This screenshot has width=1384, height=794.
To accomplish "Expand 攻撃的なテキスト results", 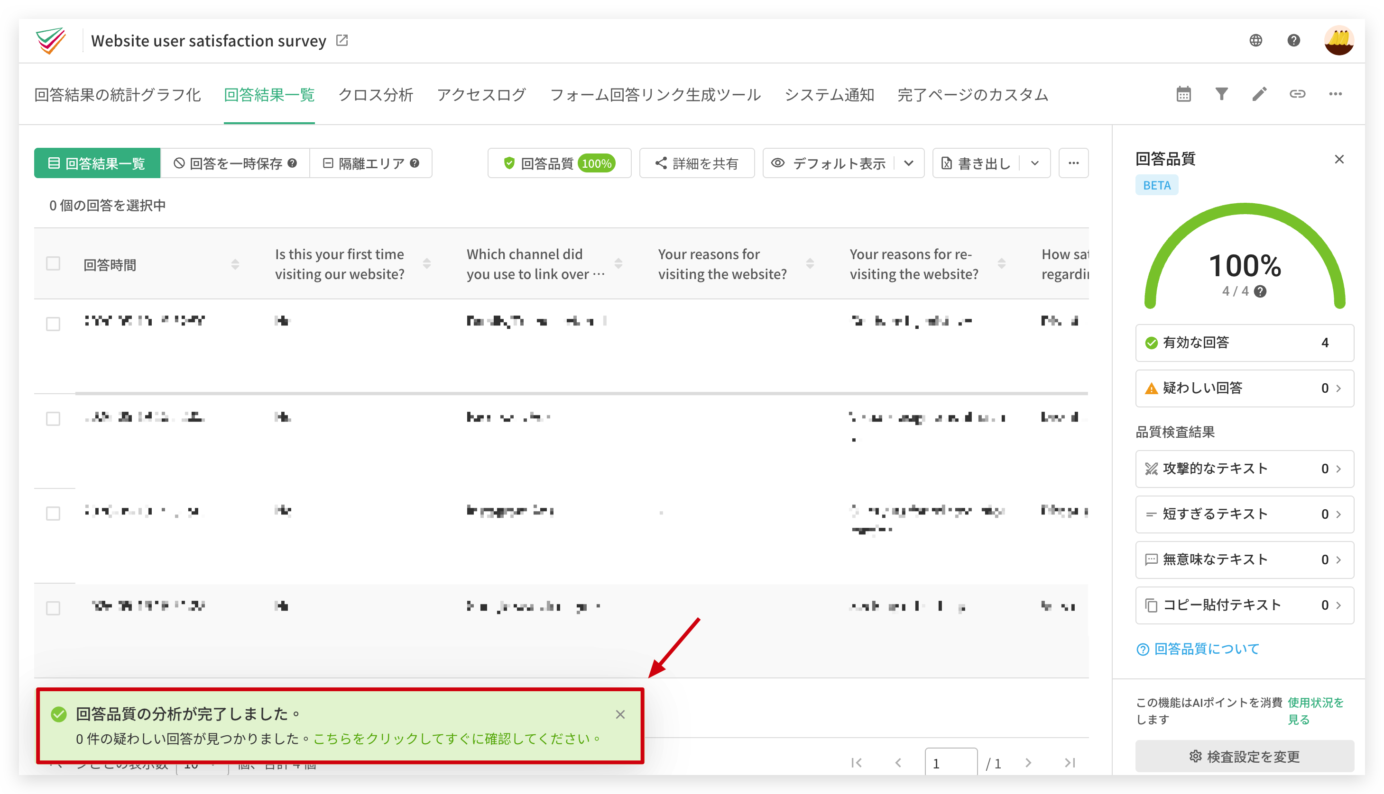I will [1245, 469].
